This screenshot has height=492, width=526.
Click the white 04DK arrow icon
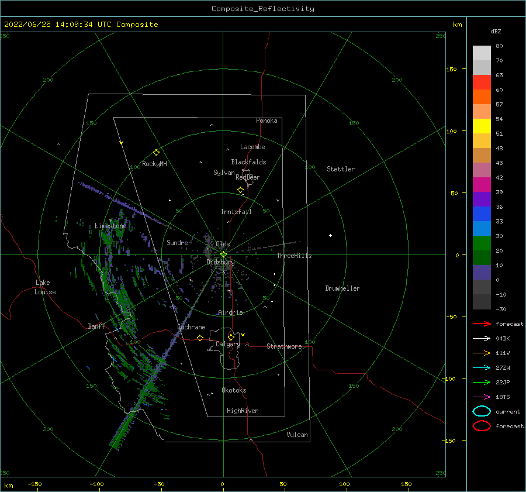482,338
